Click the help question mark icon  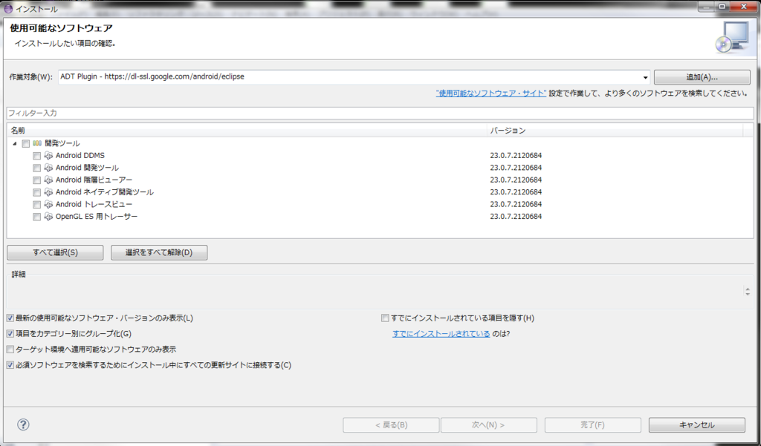23,424
